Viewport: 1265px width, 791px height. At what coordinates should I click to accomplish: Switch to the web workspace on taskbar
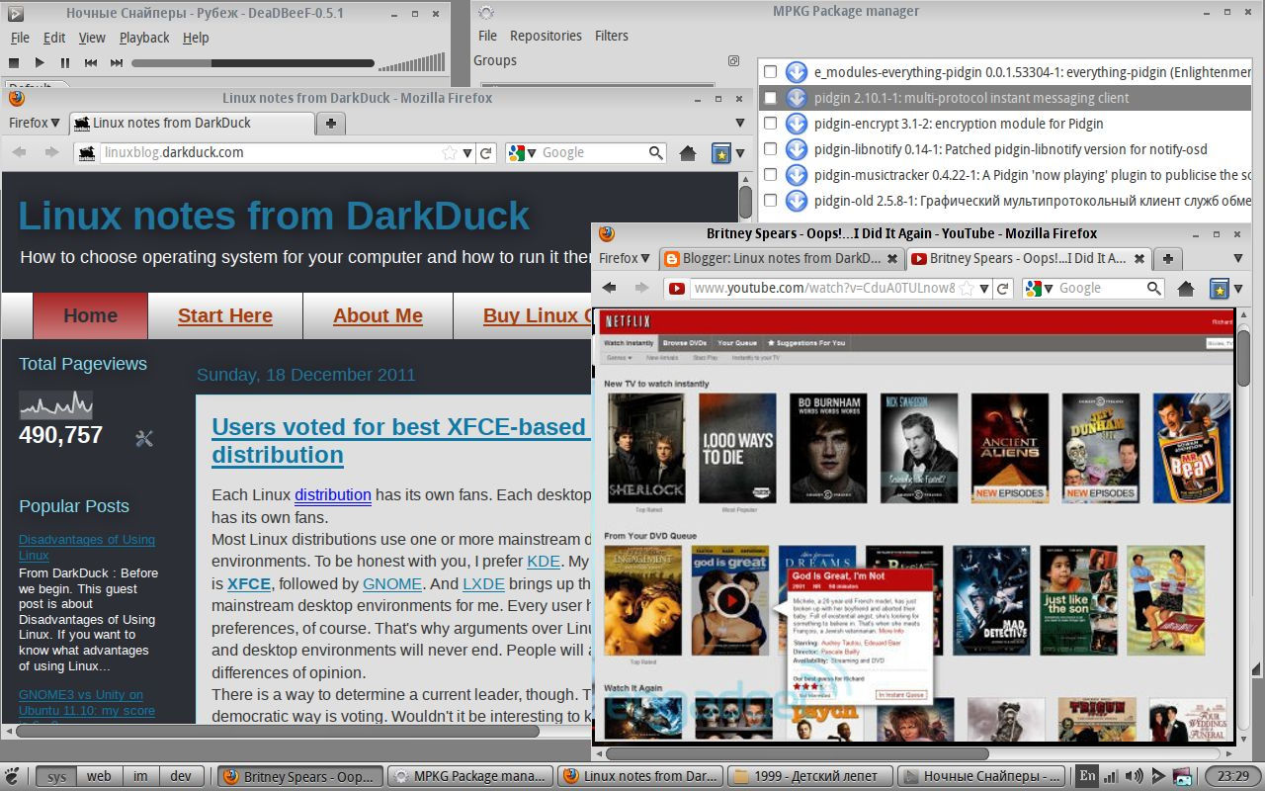pyautogui.click(x=98, y=776)
